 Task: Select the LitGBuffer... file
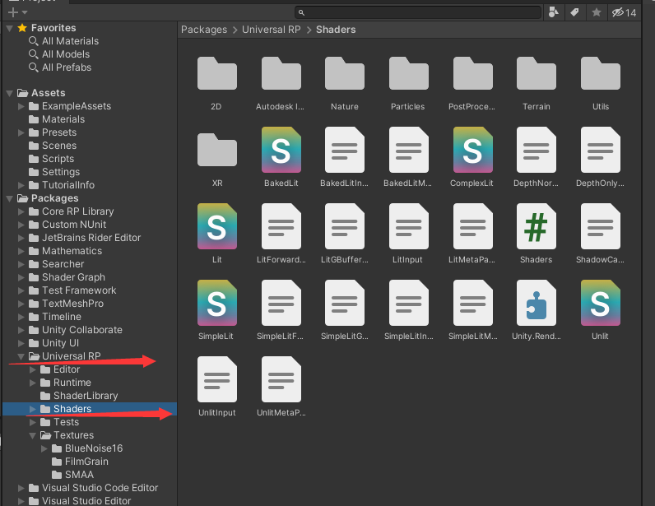345,226
